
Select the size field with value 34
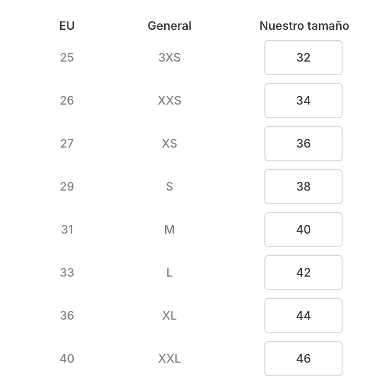[303, 101]
